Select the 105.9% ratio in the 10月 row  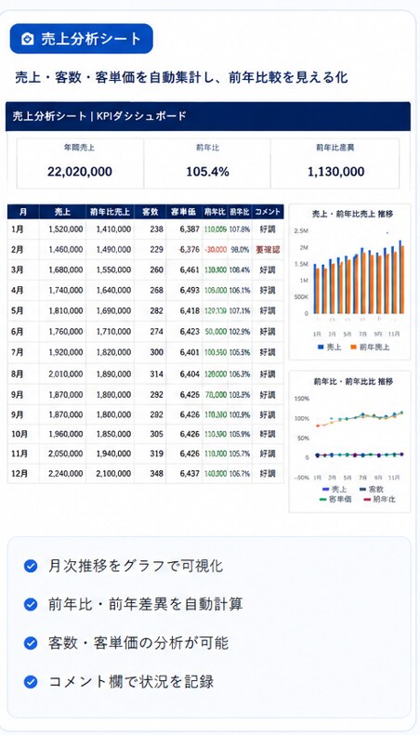pyautogui.click(x=240, y=434)
